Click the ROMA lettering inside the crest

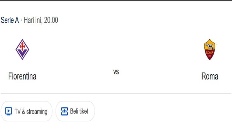coord(210,52)
